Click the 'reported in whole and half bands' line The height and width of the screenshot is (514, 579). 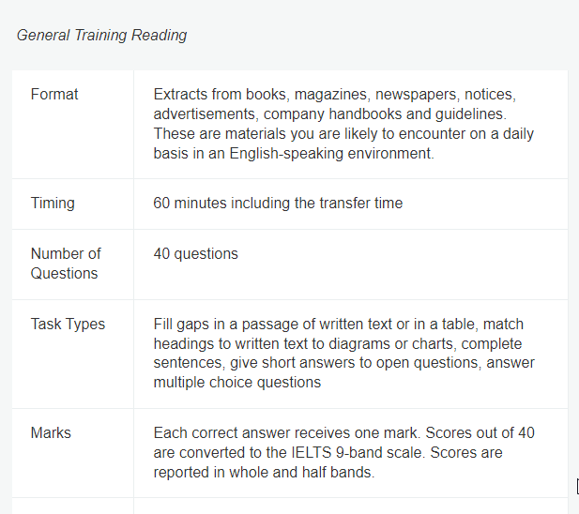(x=264, y=473)
